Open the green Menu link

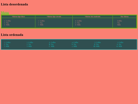click(5, 13)
